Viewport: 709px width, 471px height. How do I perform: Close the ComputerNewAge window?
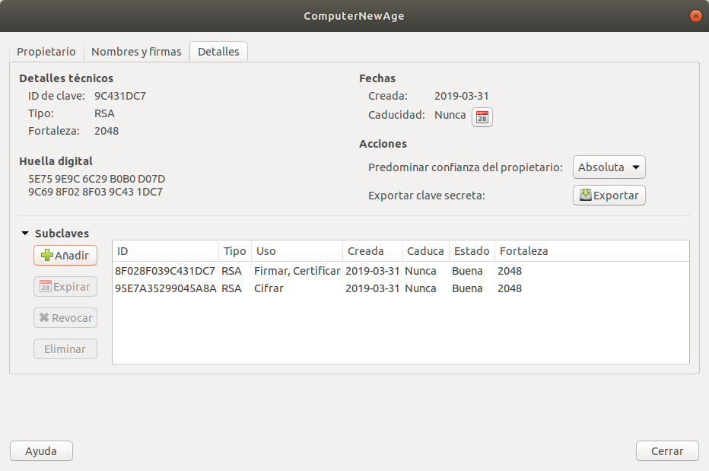click(695, 16)
